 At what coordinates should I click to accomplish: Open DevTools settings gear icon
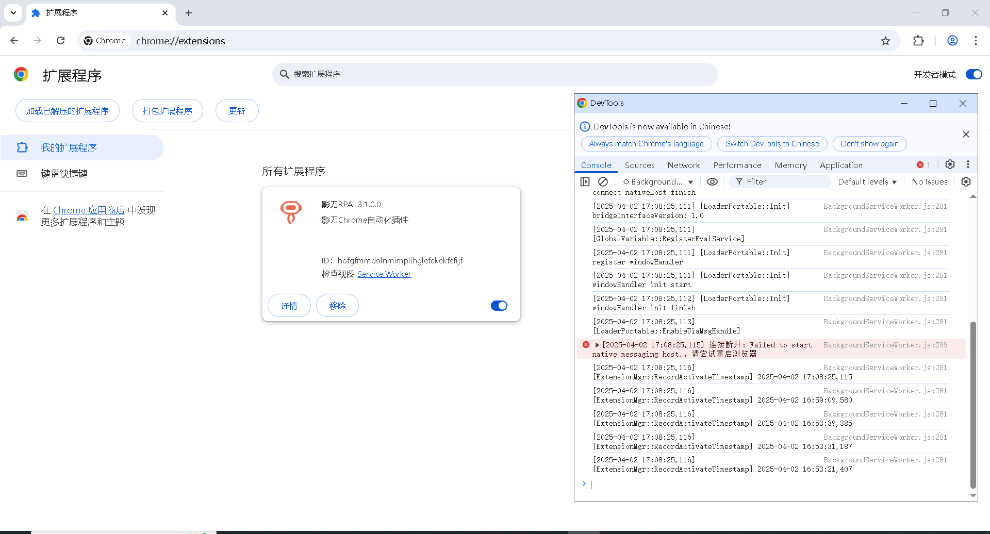click(950, 164)
